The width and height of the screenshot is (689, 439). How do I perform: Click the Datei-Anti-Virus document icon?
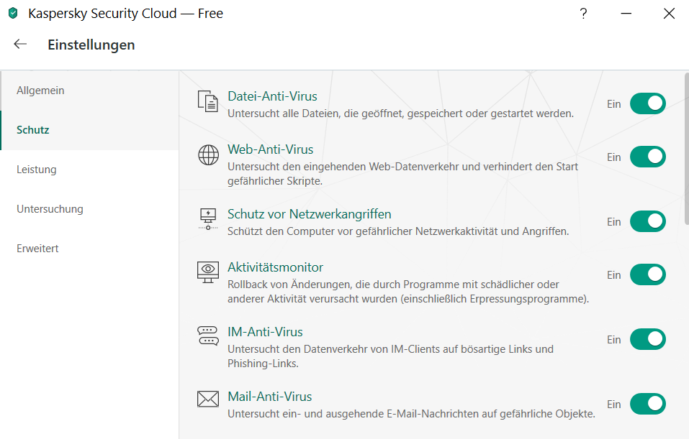(207, 101)
